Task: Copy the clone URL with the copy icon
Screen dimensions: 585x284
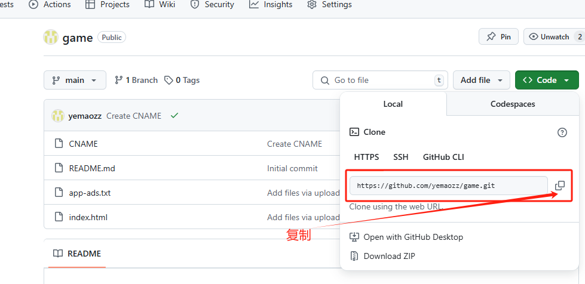Action: click(x=560, y=185)
